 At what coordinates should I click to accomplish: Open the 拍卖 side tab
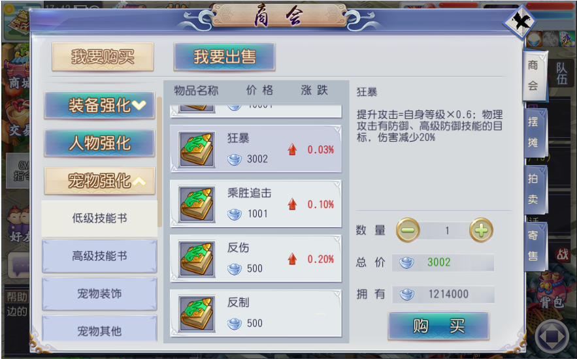point(535,189)
